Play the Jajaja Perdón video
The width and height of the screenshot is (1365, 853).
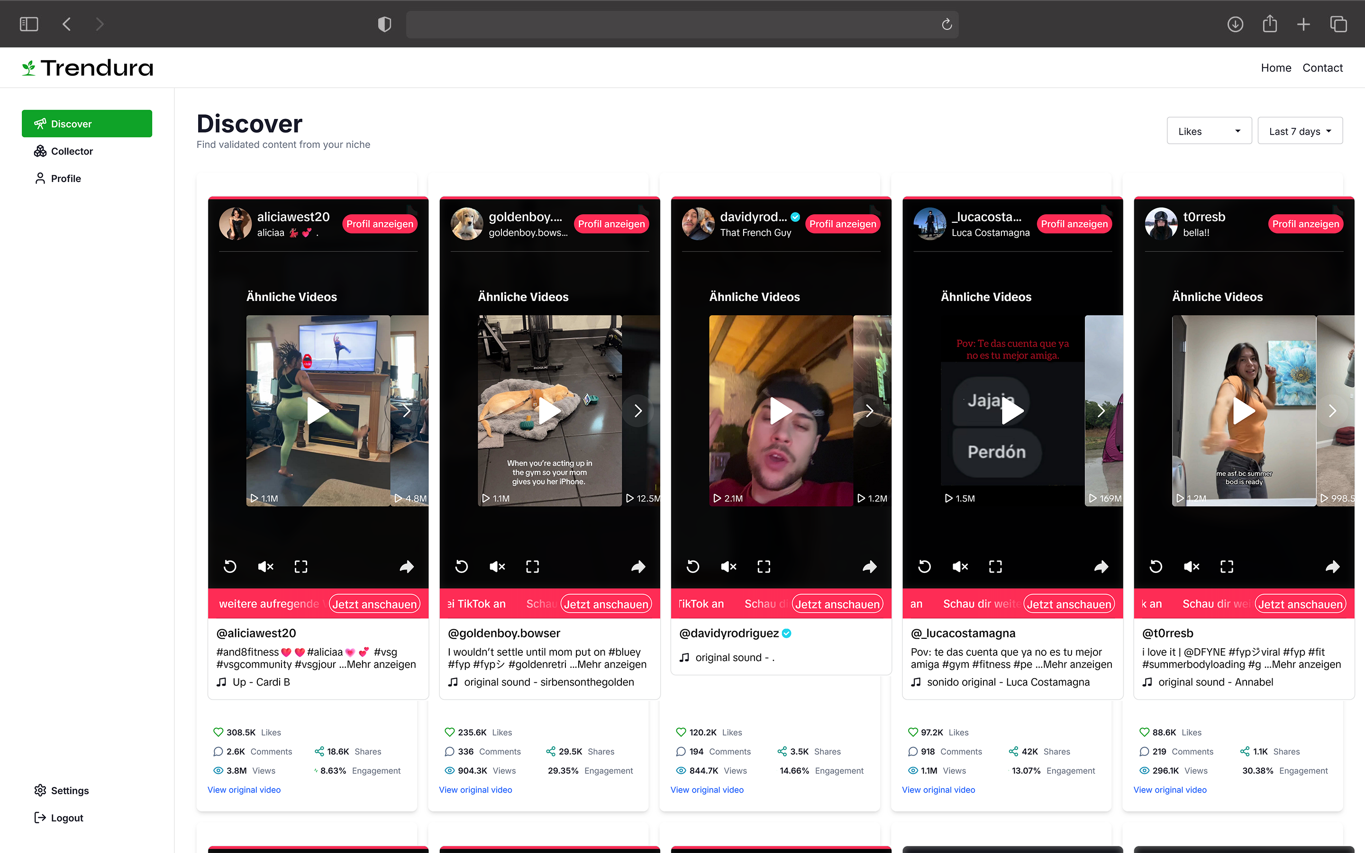click(1012, 411)
